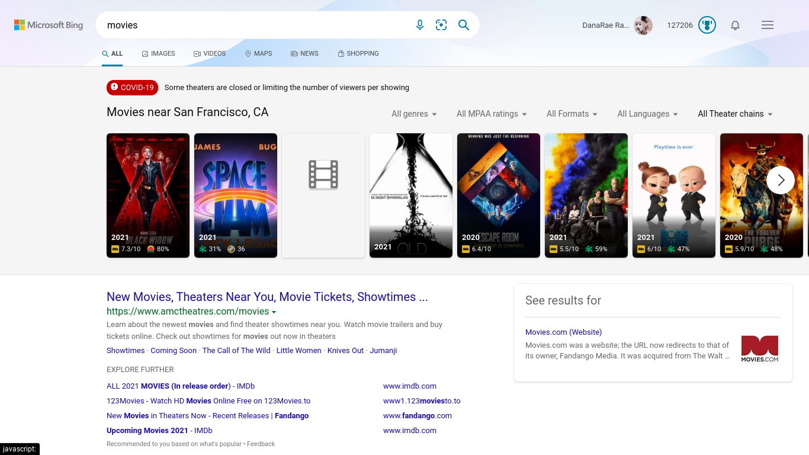
Task: Select the Black Widow movie poster
Action: tap(148, 196)
